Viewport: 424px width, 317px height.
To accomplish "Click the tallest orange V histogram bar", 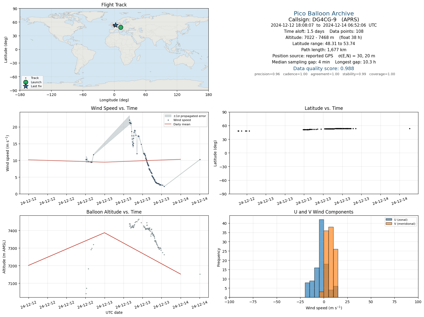I will click(331, 262).
